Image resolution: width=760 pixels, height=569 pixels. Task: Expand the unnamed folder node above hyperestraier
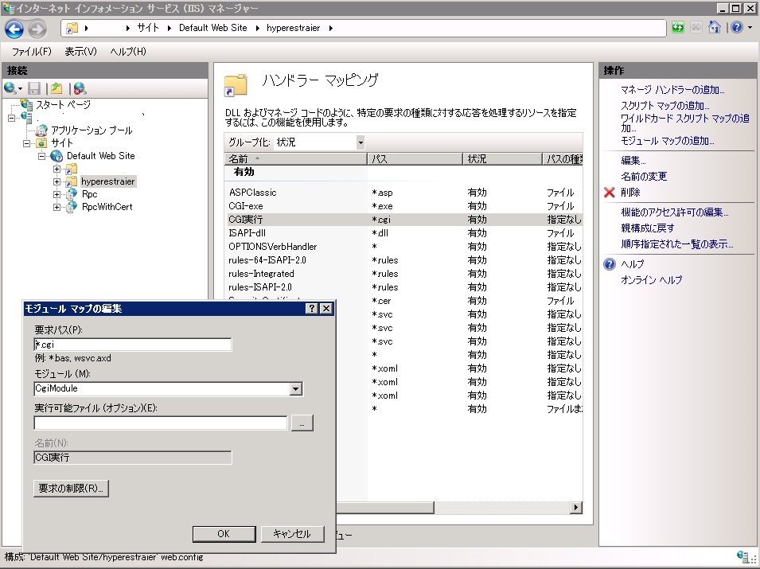57,170
